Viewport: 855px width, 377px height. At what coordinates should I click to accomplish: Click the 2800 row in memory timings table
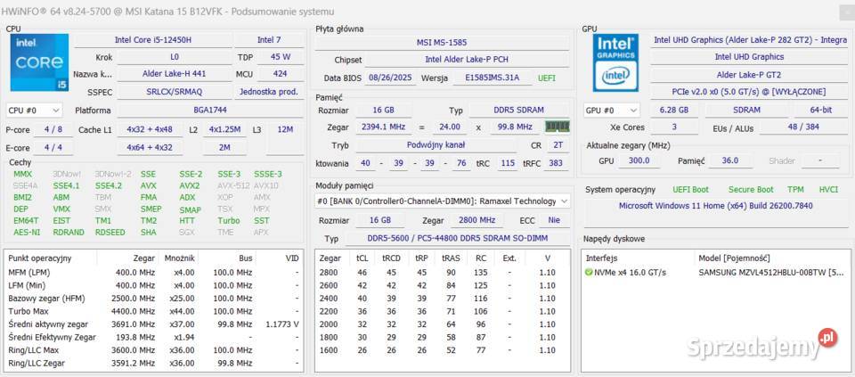(x=443, y=272)
